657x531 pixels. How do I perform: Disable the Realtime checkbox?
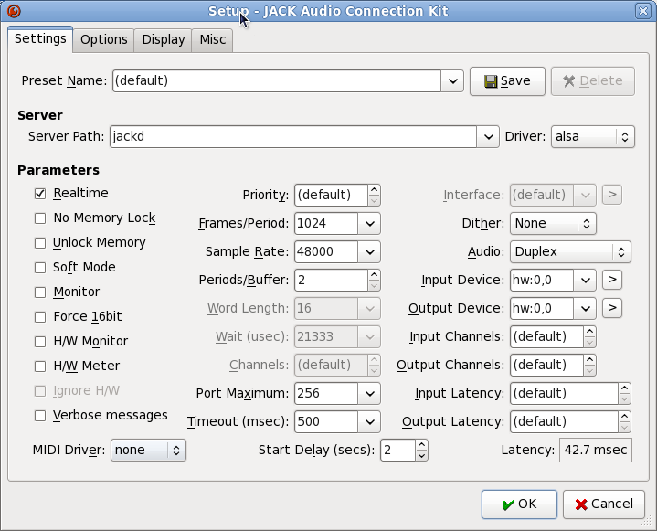[40, 194]
